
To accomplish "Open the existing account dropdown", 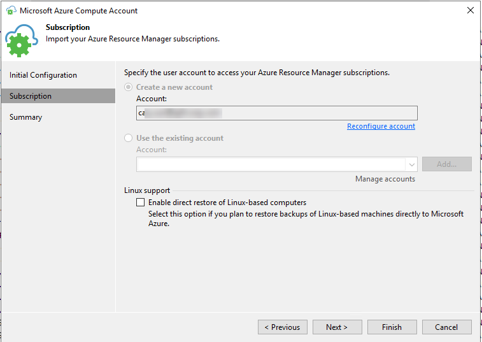I will tap(411, 164).
